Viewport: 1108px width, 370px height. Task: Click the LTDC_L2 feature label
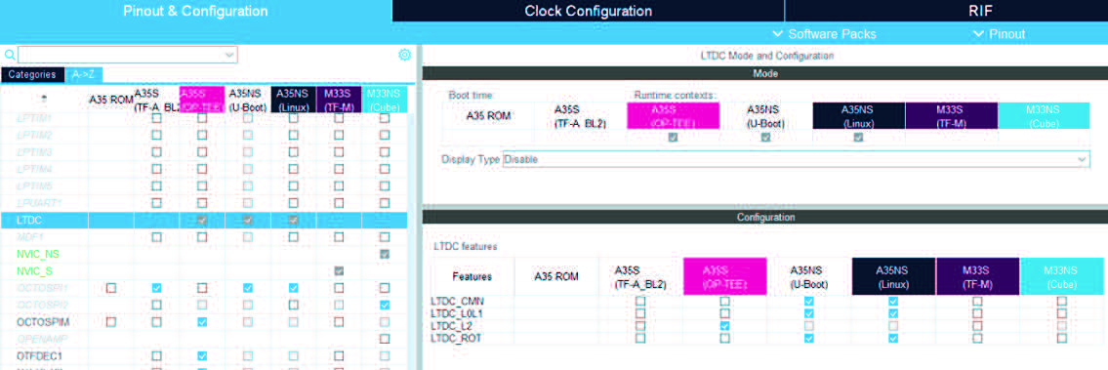point(452,326)
